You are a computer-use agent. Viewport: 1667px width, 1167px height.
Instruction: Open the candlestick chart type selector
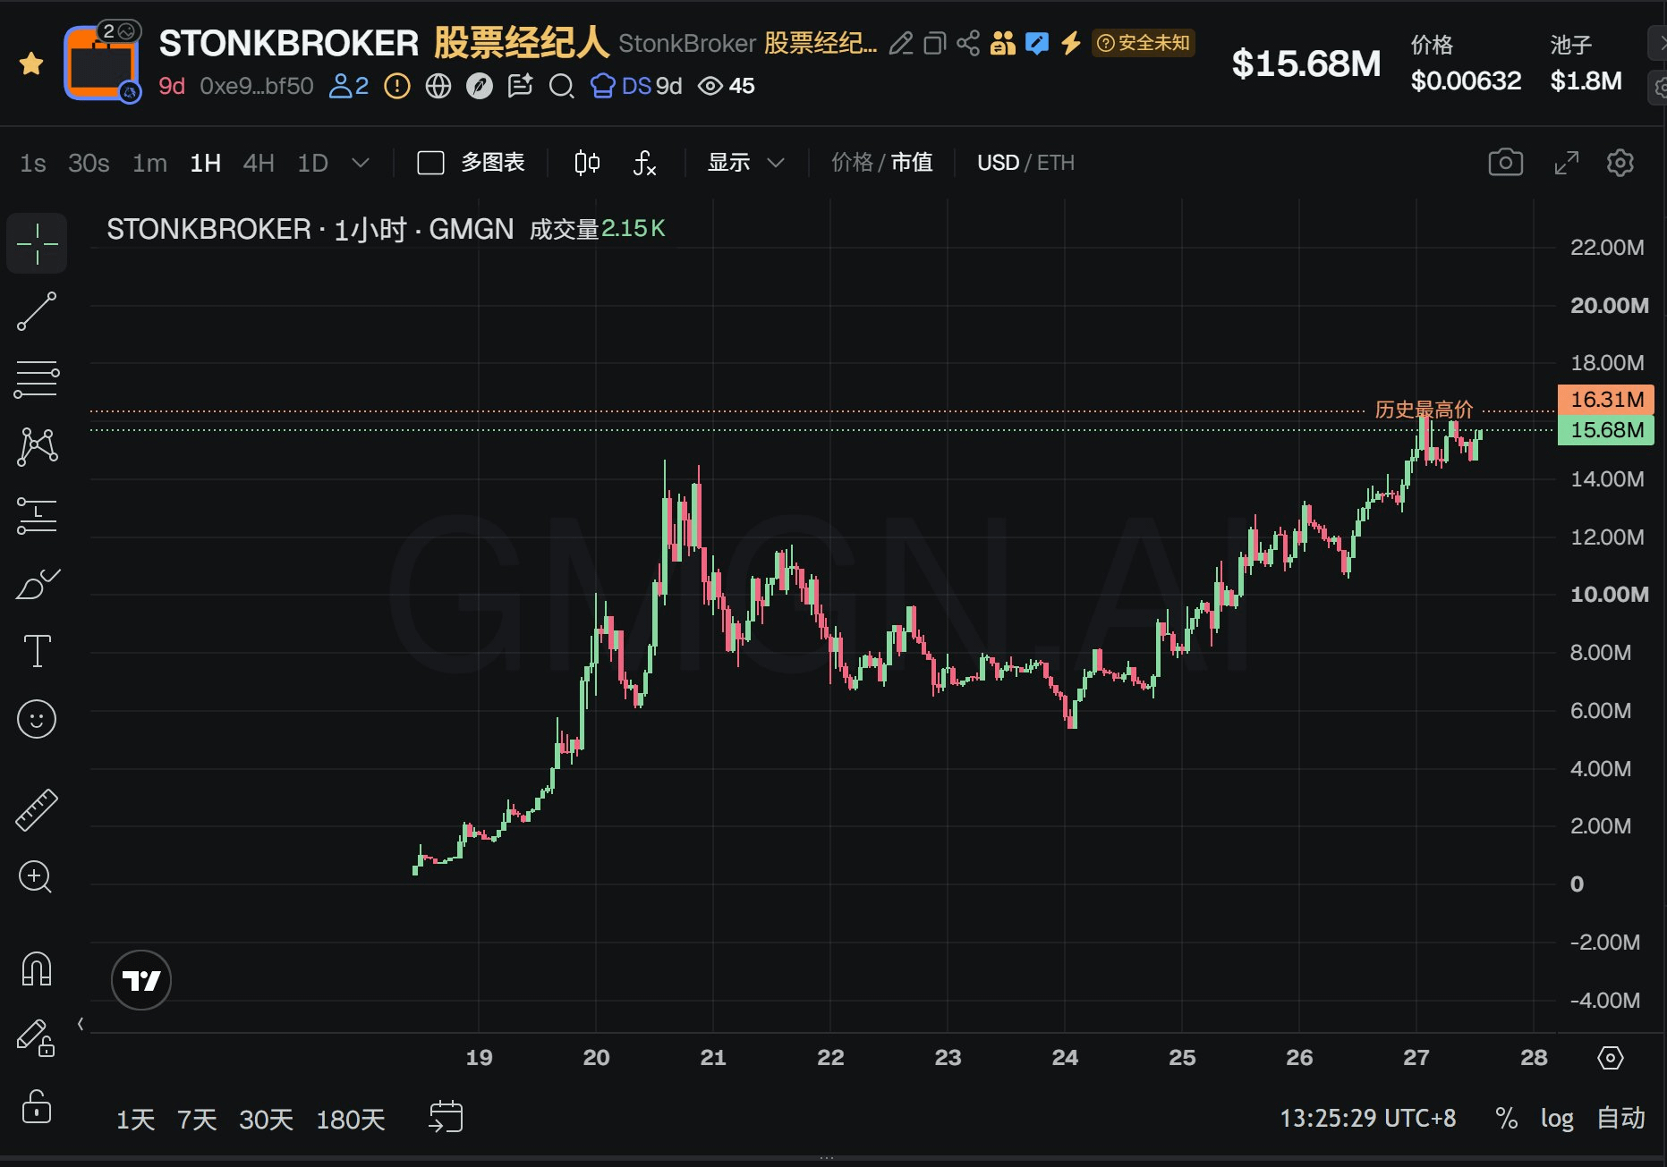587,163
